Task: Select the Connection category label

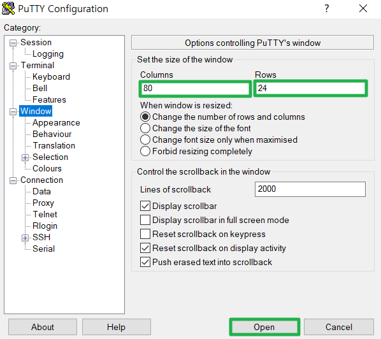Action: click(41, 180)
